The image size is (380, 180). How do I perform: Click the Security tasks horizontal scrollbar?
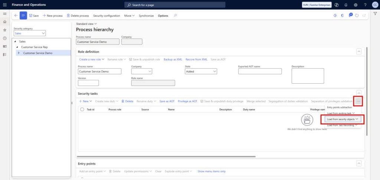coord(167,156)
